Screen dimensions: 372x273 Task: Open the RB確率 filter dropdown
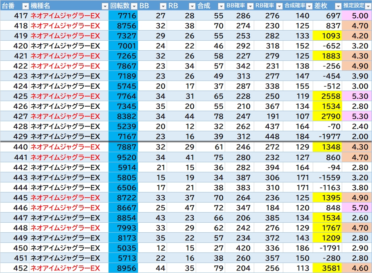279,6
